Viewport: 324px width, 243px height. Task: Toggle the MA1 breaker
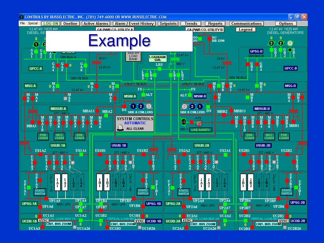pyautogui.click(x=96, y=86)
